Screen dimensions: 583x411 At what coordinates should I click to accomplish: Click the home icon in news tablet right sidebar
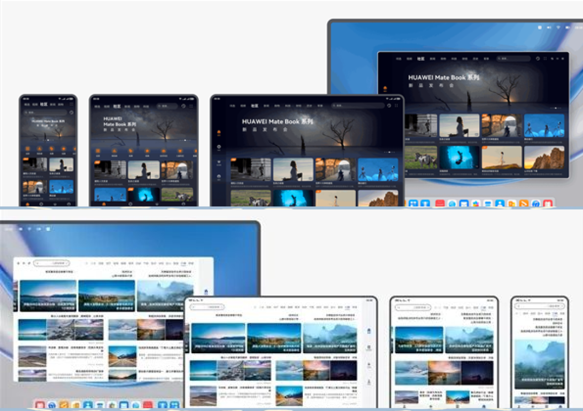[x=369, y=332]
